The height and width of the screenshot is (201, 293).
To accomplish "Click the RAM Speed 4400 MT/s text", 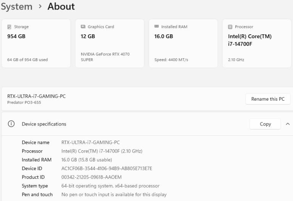I will pos(171,60).
